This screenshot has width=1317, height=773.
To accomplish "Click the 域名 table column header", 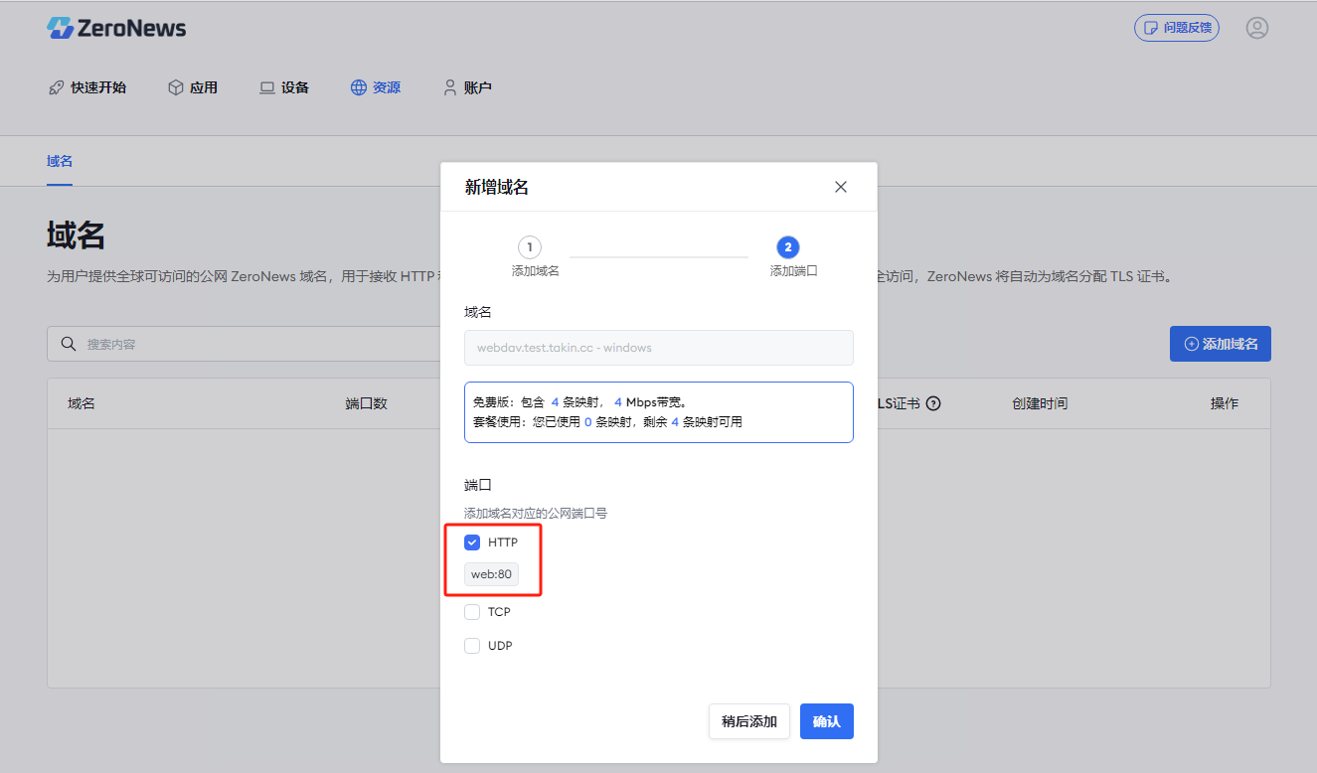I will (x=82, y=404).
